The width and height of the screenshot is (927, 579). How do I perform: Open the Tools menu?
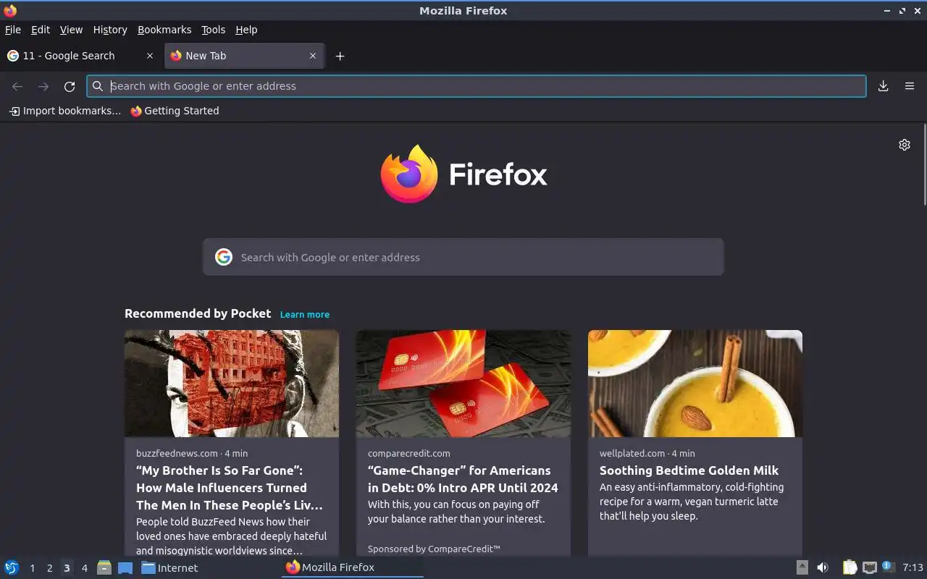(x=214, y=30)
